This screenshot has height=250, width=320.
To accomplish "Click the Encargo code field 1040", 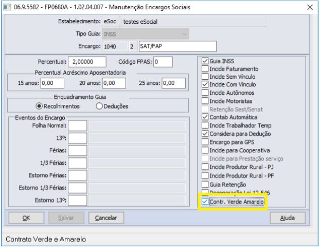I will click(x=115, y=46).
